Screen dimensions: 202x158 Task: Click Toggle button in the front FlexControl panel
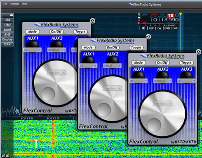[x=186, y=63]
